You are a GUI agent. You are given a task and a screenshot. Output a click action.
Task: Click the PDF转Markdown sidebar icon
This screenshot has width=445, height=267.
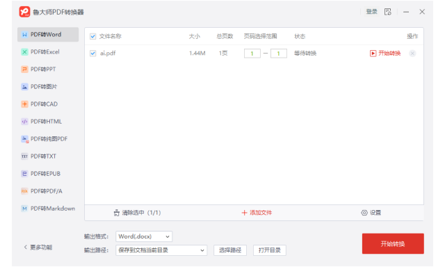point(25,209)
